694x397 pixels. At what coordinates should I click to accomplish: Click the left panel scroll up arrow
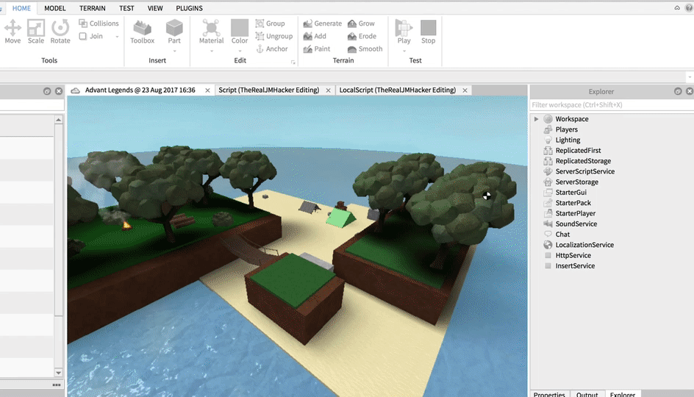coord(58,120)
